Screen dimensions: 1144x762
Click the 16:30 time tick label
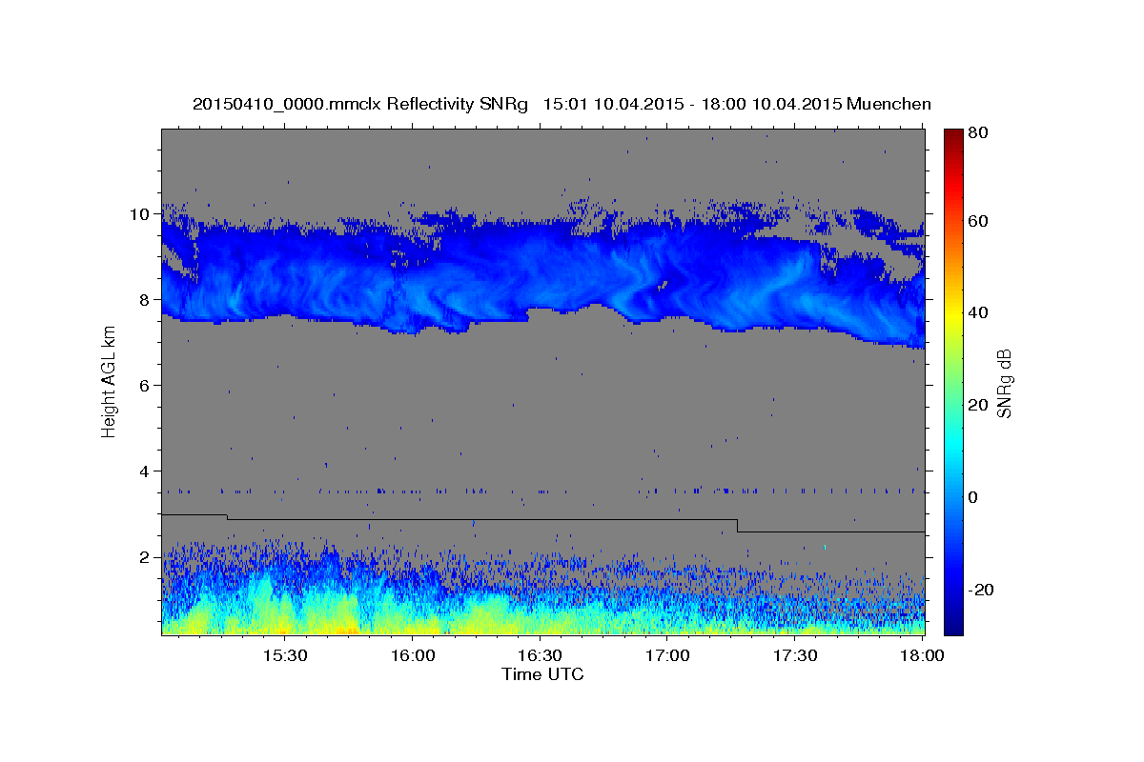tap(540, 656)
